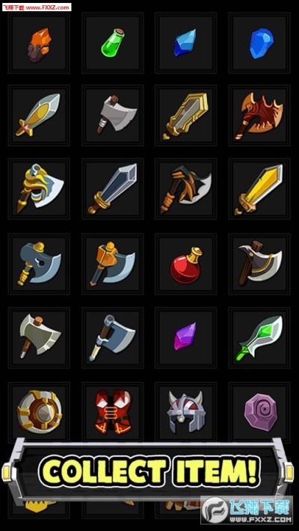The image size is (299, 531).
Task: Select the purple spiral rune stone
Action: (259, 411)
